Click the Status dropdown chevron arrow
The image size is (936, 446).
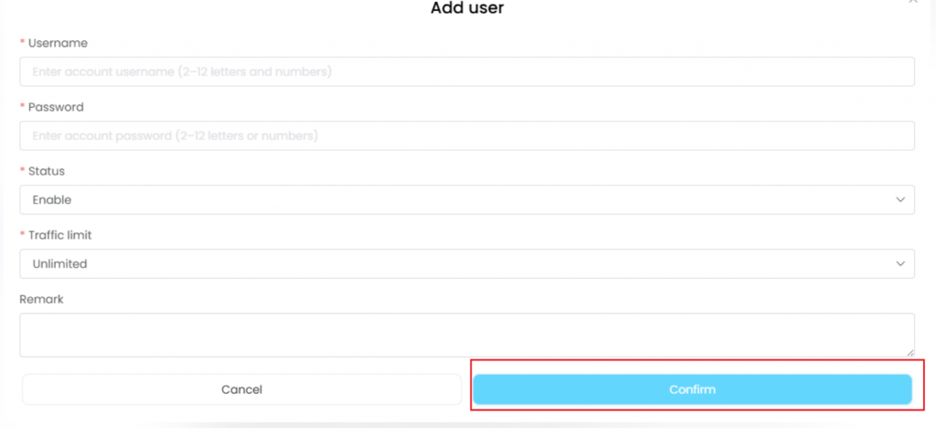(x=900, y=199)
